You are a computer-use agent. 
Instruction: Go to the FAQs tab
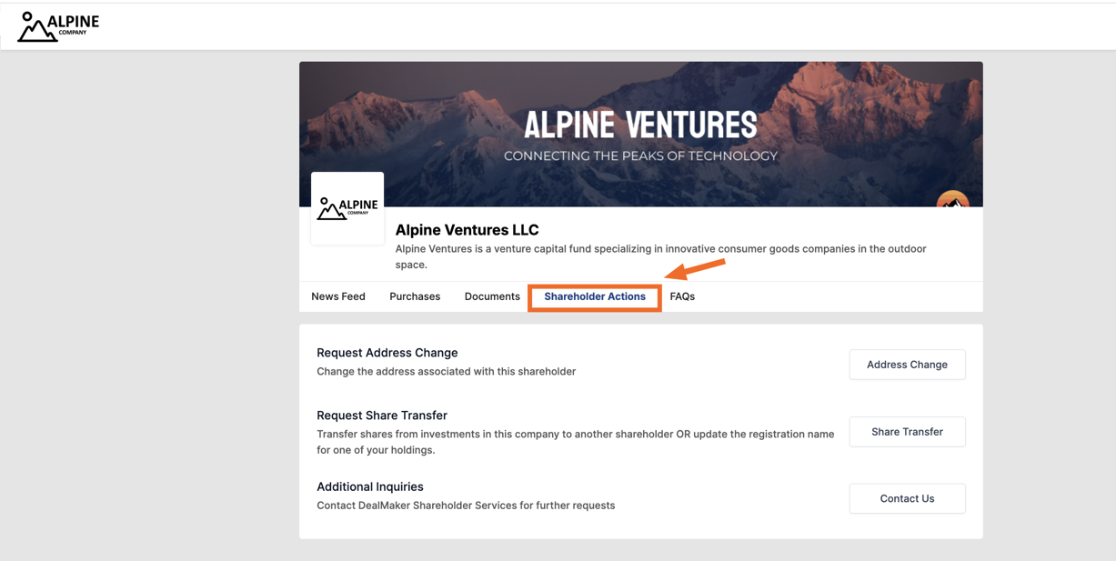tap(682, 296)
